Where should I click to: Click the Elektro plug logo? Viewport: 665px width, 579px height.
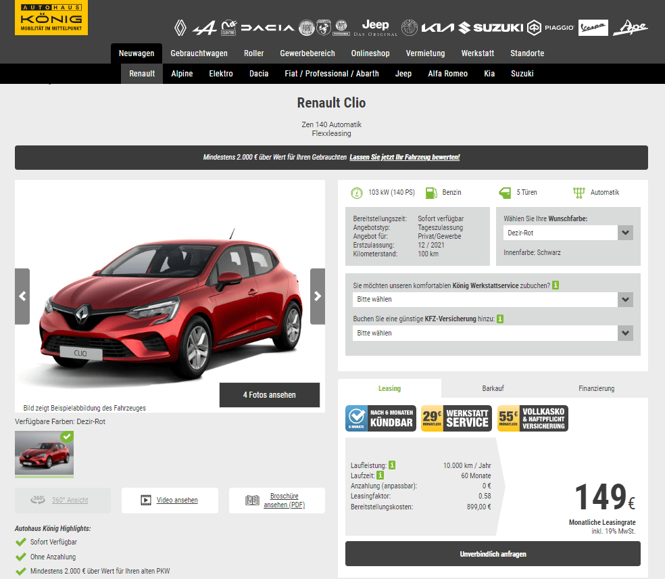click(x=229, y=28)
